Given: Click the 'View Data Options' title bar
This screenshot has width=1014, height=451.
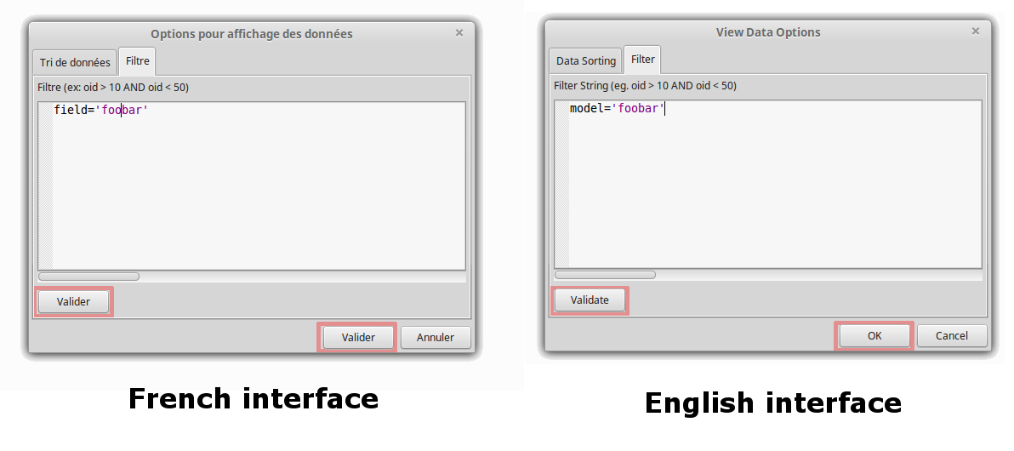Looking at the screenshot, I should tap(767, 32).
